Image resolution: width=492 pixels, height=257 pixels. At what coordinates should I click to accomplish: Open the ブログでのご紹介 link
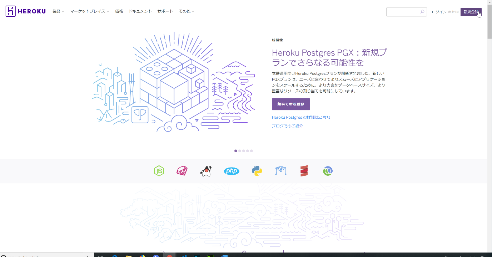point(288,126)
